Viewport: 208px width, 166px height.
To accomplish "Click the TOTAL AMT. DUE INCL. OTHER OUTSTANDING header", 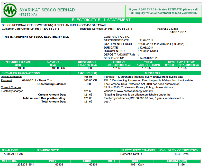I will coord(182,64).
